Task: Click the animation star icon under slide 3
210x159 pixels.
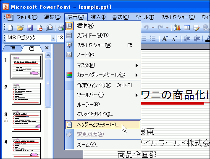Action: 6,120
